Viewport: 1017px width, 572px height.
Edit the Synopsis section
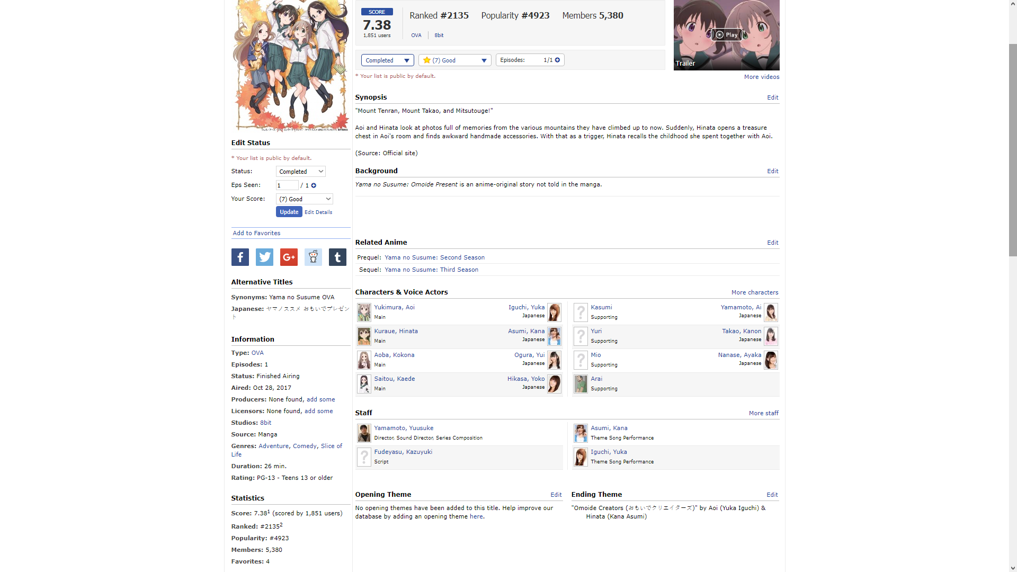pyautogui.click(x=773, y=97)
